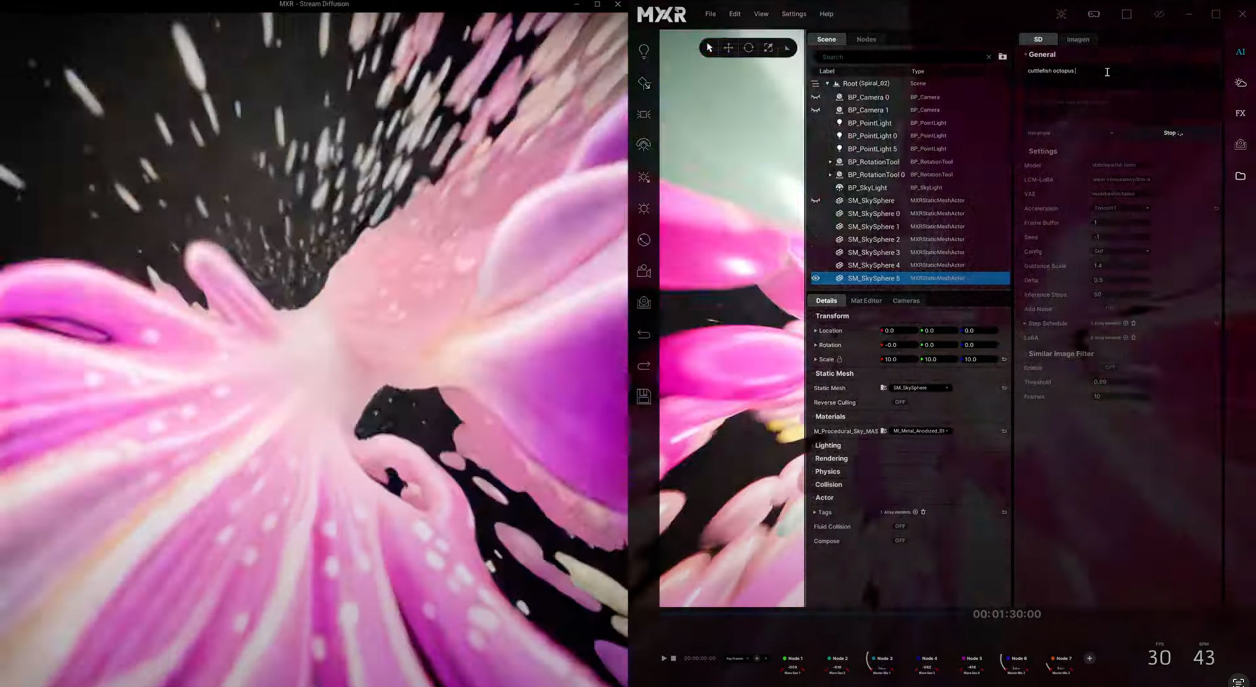
Task: Open the Static Mesh SM_SkySphere dropdown
Action: point(921,388)
